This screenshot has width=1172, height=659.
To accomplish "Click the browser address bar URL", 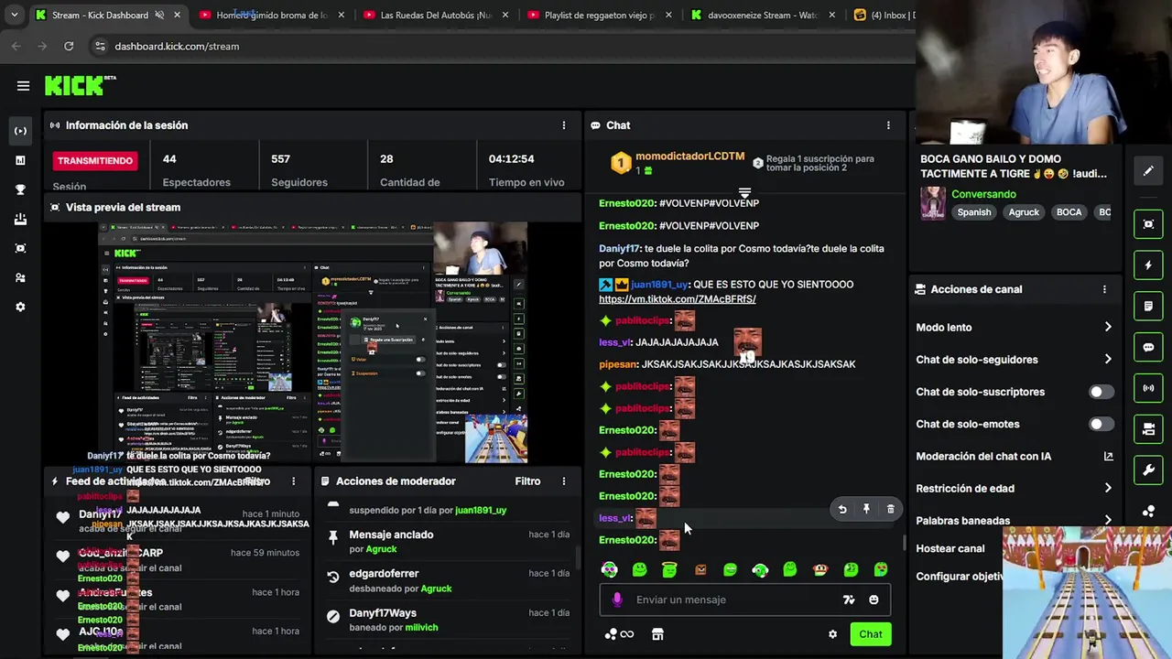I will (177, 46).
